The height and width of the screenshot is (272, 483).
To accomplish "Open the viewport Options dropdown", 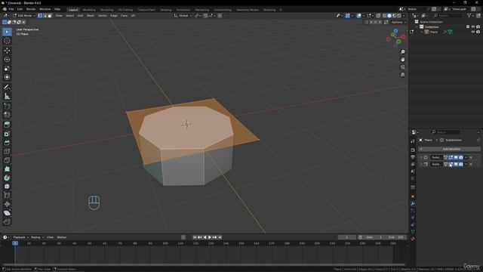I will [x=398, y=22].
